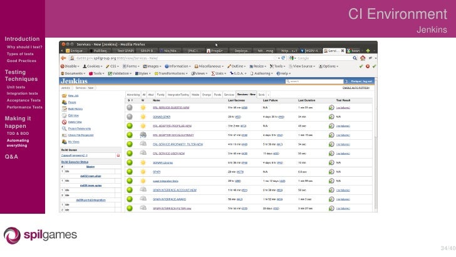
Task: Click the reload page icon in address bar
Action: [283, 58]
